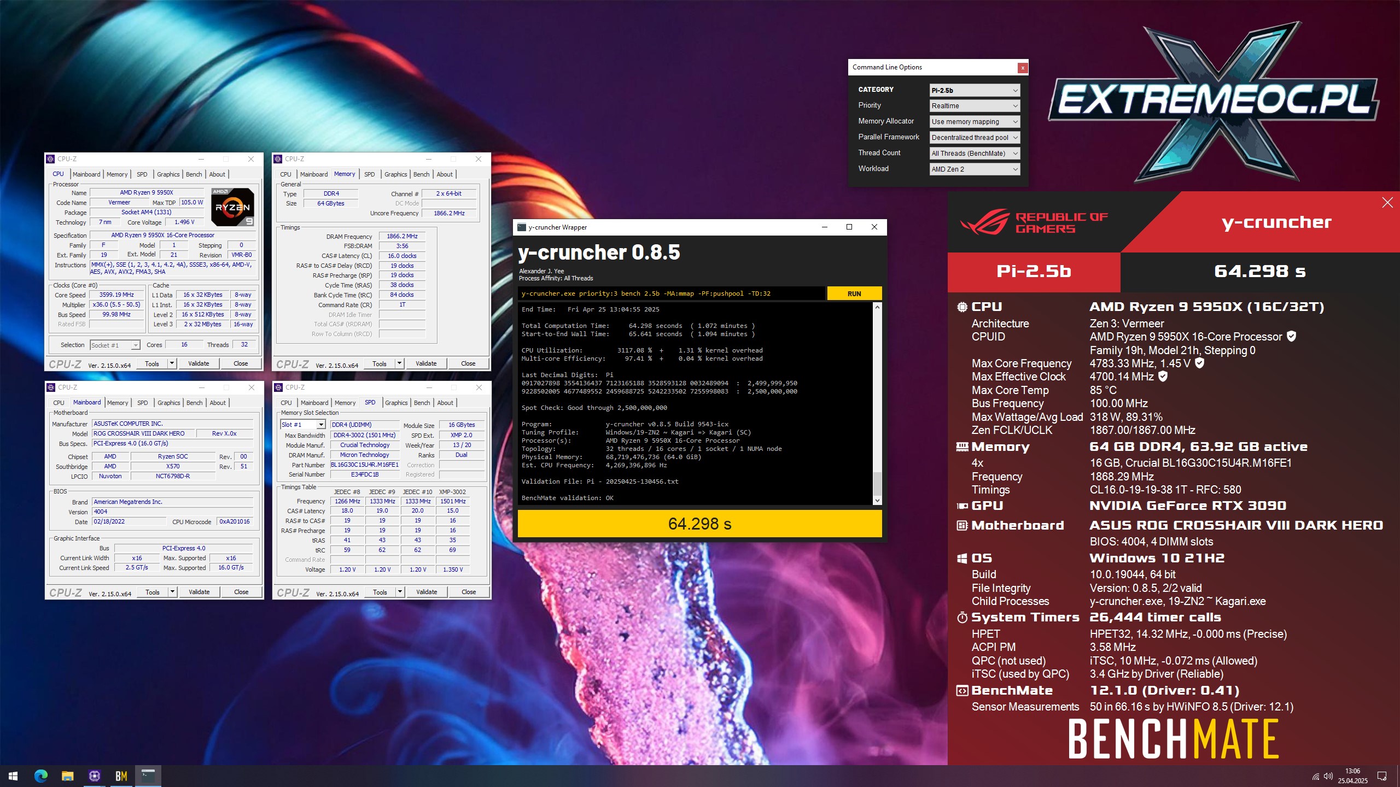This screenshot has width=1400, height=787.
Task: Click the yellow 64.298 s result bar
Action: [699, 524]
